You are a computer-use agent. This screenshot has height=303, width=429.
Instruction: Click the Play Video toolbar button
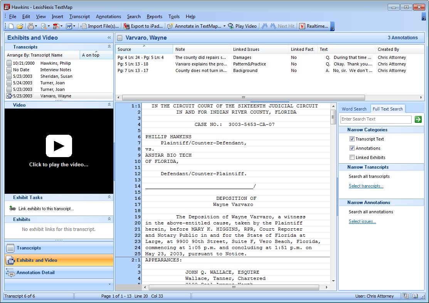tap(243, 26)
